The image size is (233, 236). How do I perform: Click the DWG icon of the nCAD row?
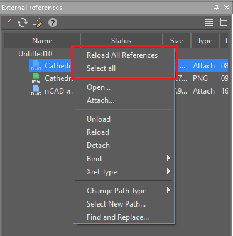[36, 91]
